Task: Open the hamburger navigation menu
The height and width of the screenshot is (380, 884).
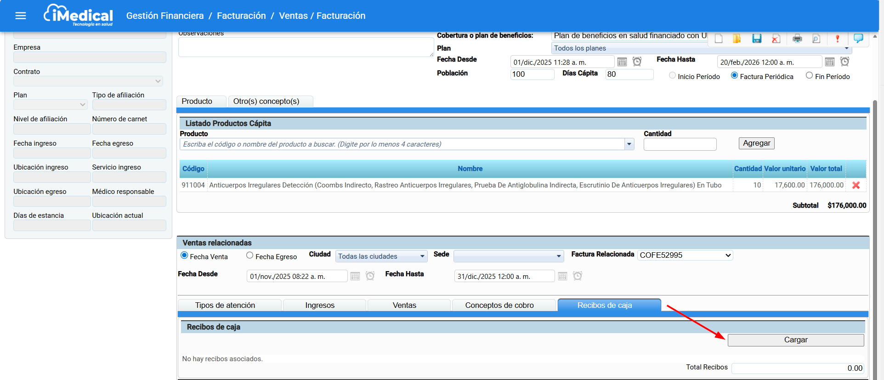Action: 21,16
